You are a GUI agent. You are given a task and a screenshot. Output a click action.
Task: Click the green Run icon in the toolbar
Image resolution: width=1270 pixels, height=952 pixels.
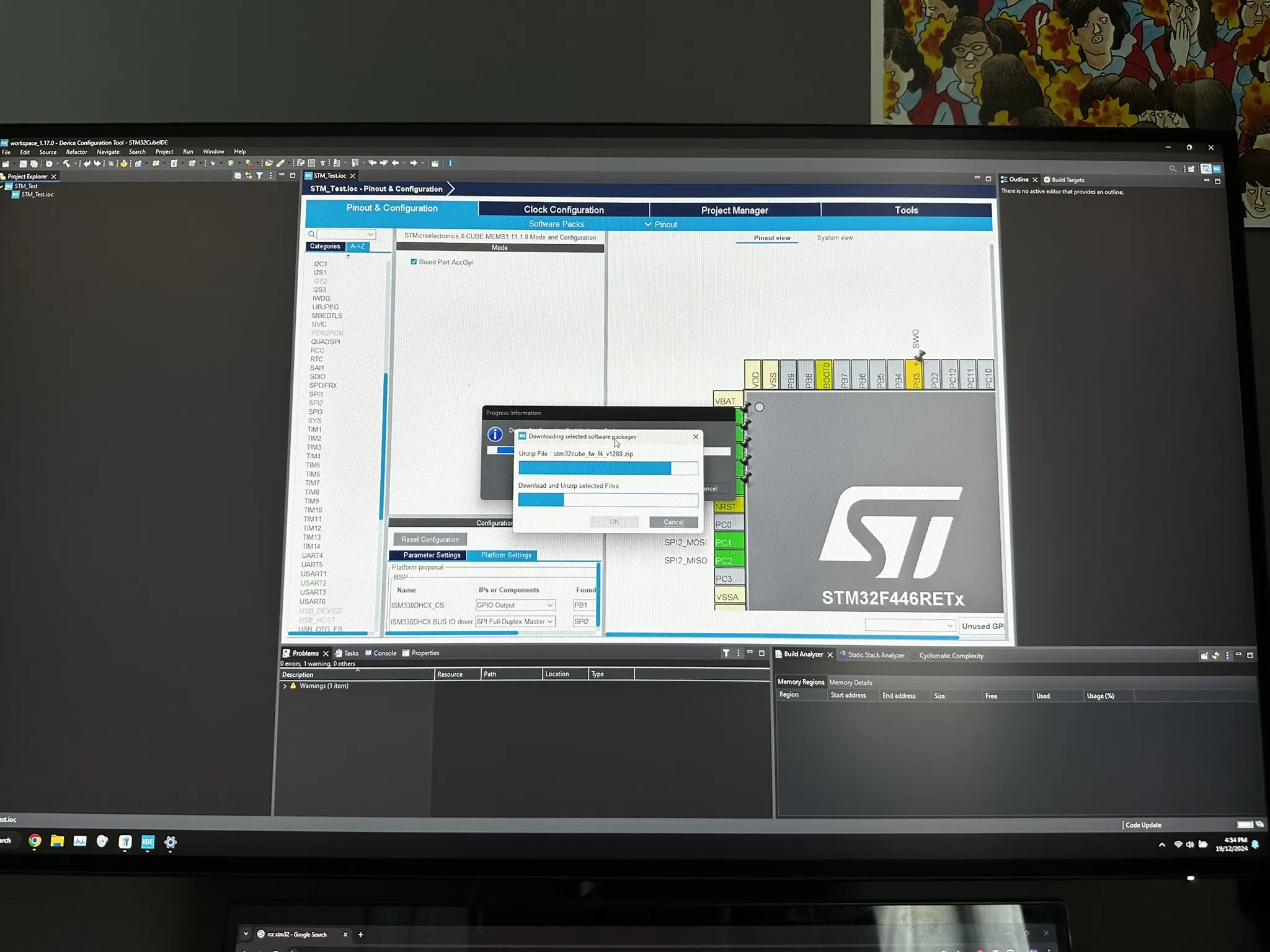tap(231, 164)
